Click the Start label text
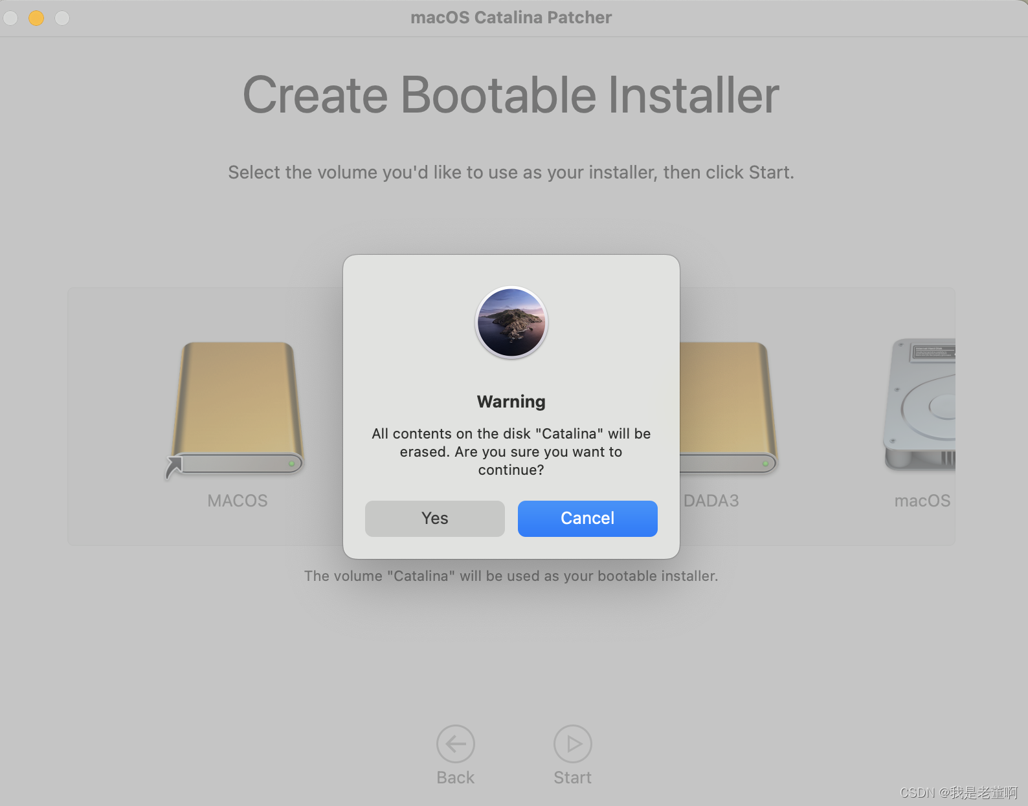This screenshot has width=1028, height=806. point(573,778)
